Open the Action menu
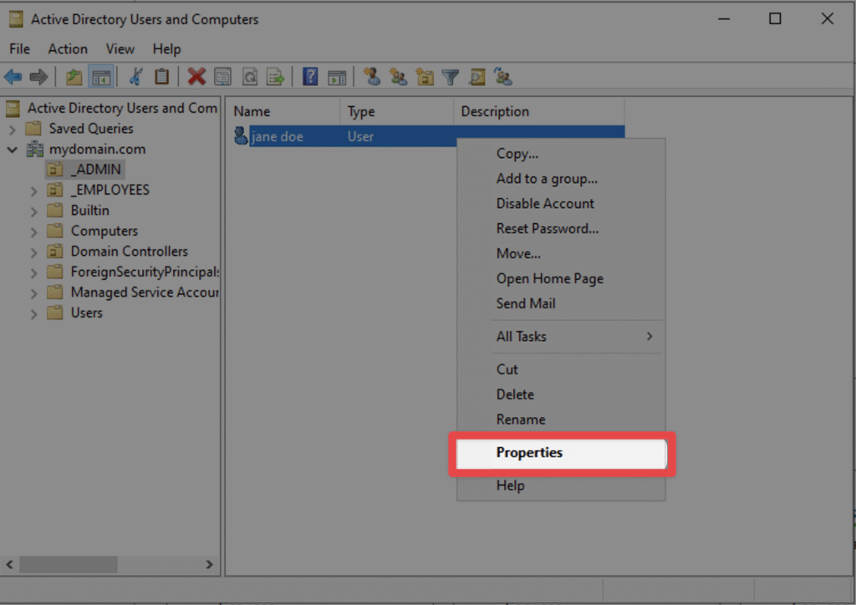 (x=67, y=49)
